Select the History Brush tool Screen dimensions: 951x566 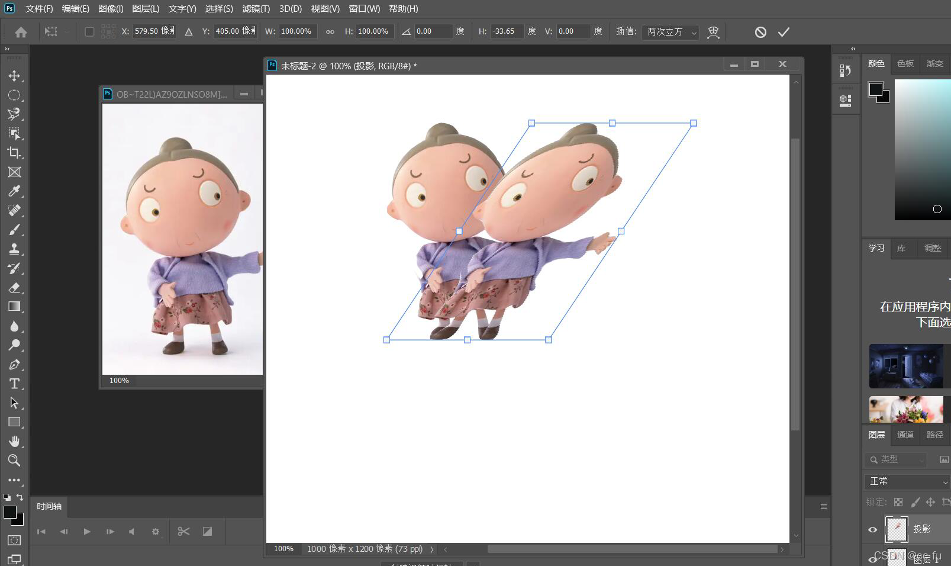click(x=14, y=268)
